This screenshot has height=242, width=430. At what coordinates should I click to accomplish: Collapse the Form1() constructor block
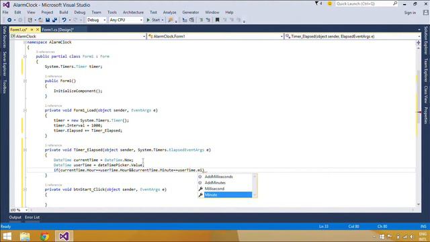[x=25, y=81]
